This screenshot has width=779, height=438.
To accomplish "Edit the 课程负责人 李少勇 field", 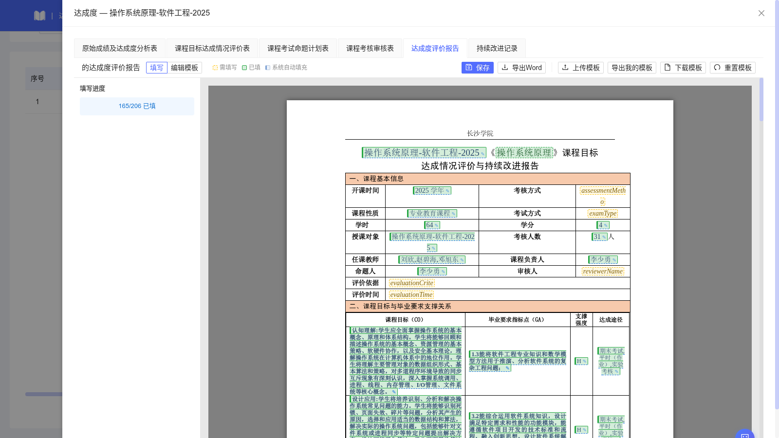I will (x=603, y=259).
